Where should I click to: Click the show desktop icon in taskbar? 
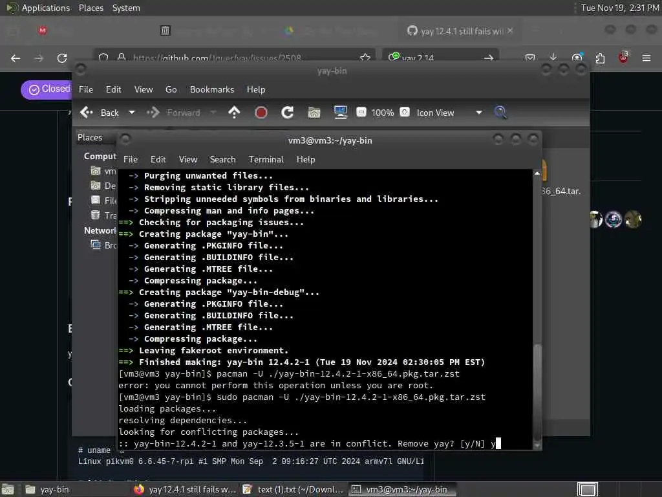[8, 490]
